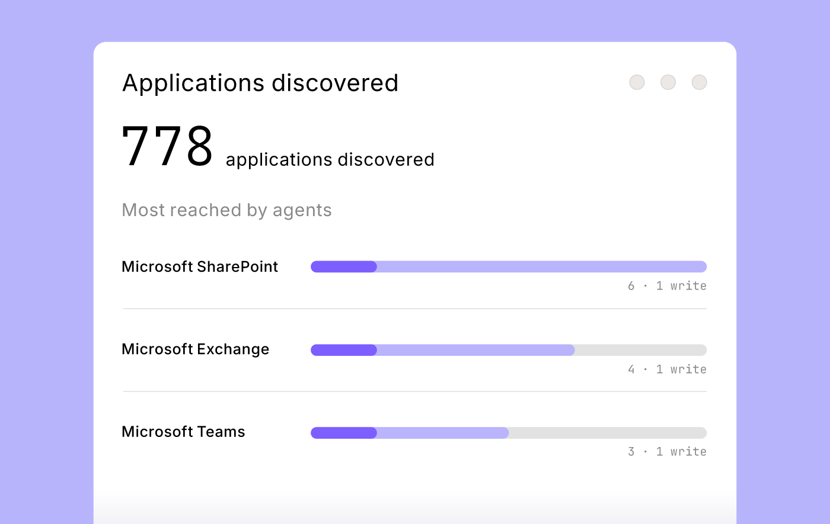Select the large 778 count
The height and width of the screenshot is (524, 830).
pyautogui.click(x=167, y=146)
